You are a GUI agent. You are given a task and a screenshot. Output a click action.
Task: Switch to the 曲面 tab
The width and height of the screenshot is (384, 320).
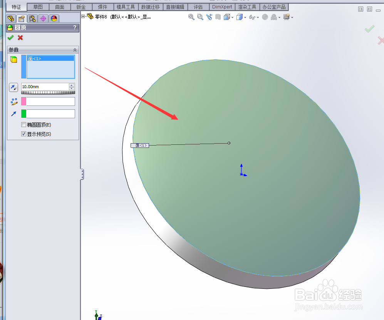pos(60,7)
